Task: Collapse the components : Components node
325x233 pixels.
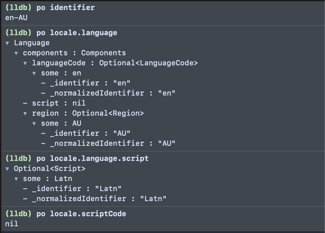Action: pyautogui.click(x=16, y=53)
